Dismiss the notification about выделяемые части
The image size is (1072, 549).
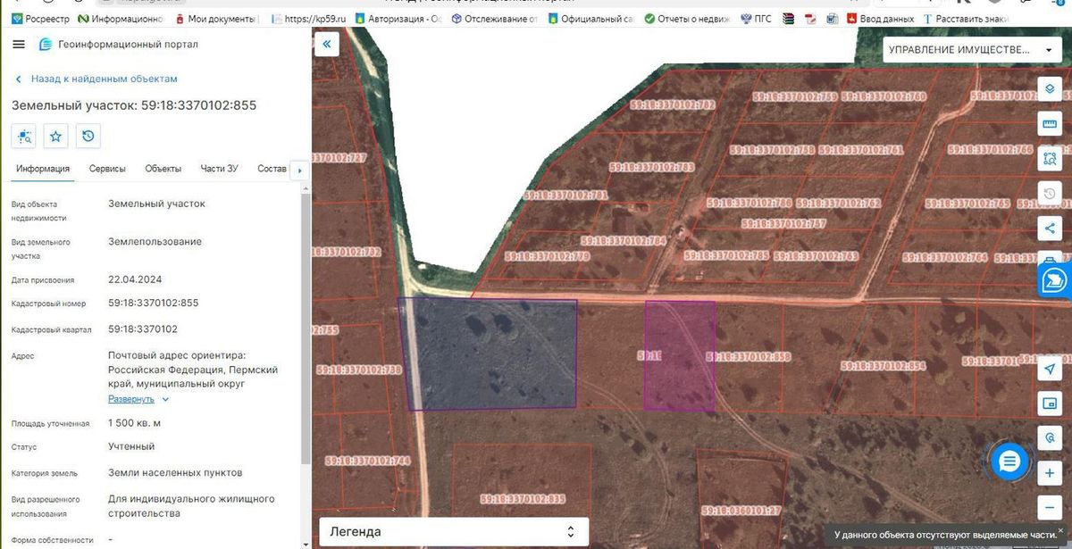click(1061, 529)
